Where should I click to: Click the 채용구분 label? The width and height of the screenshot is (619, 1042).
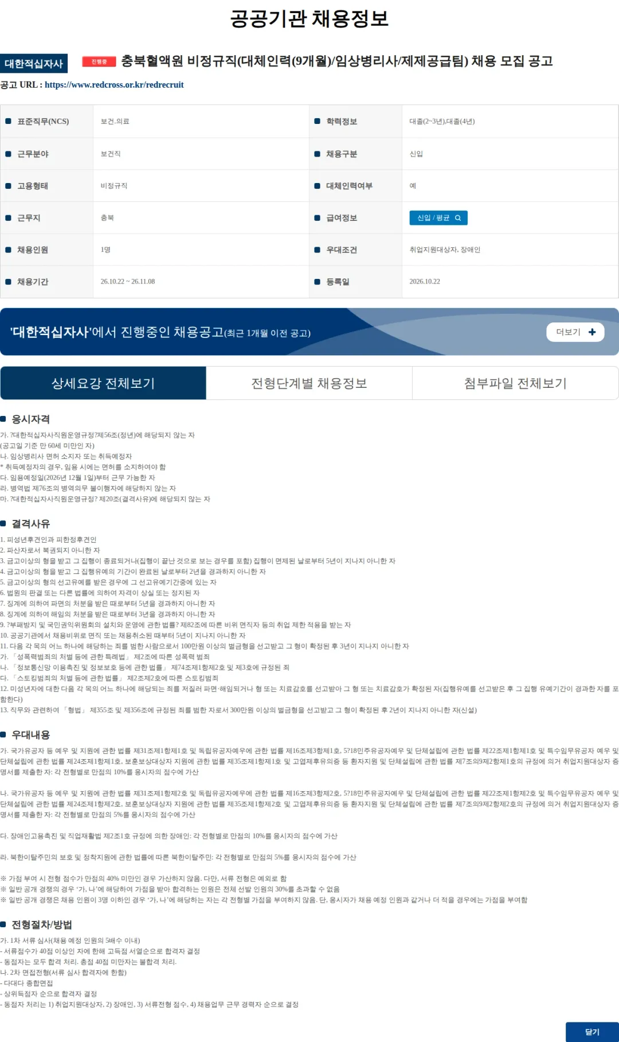342,154
